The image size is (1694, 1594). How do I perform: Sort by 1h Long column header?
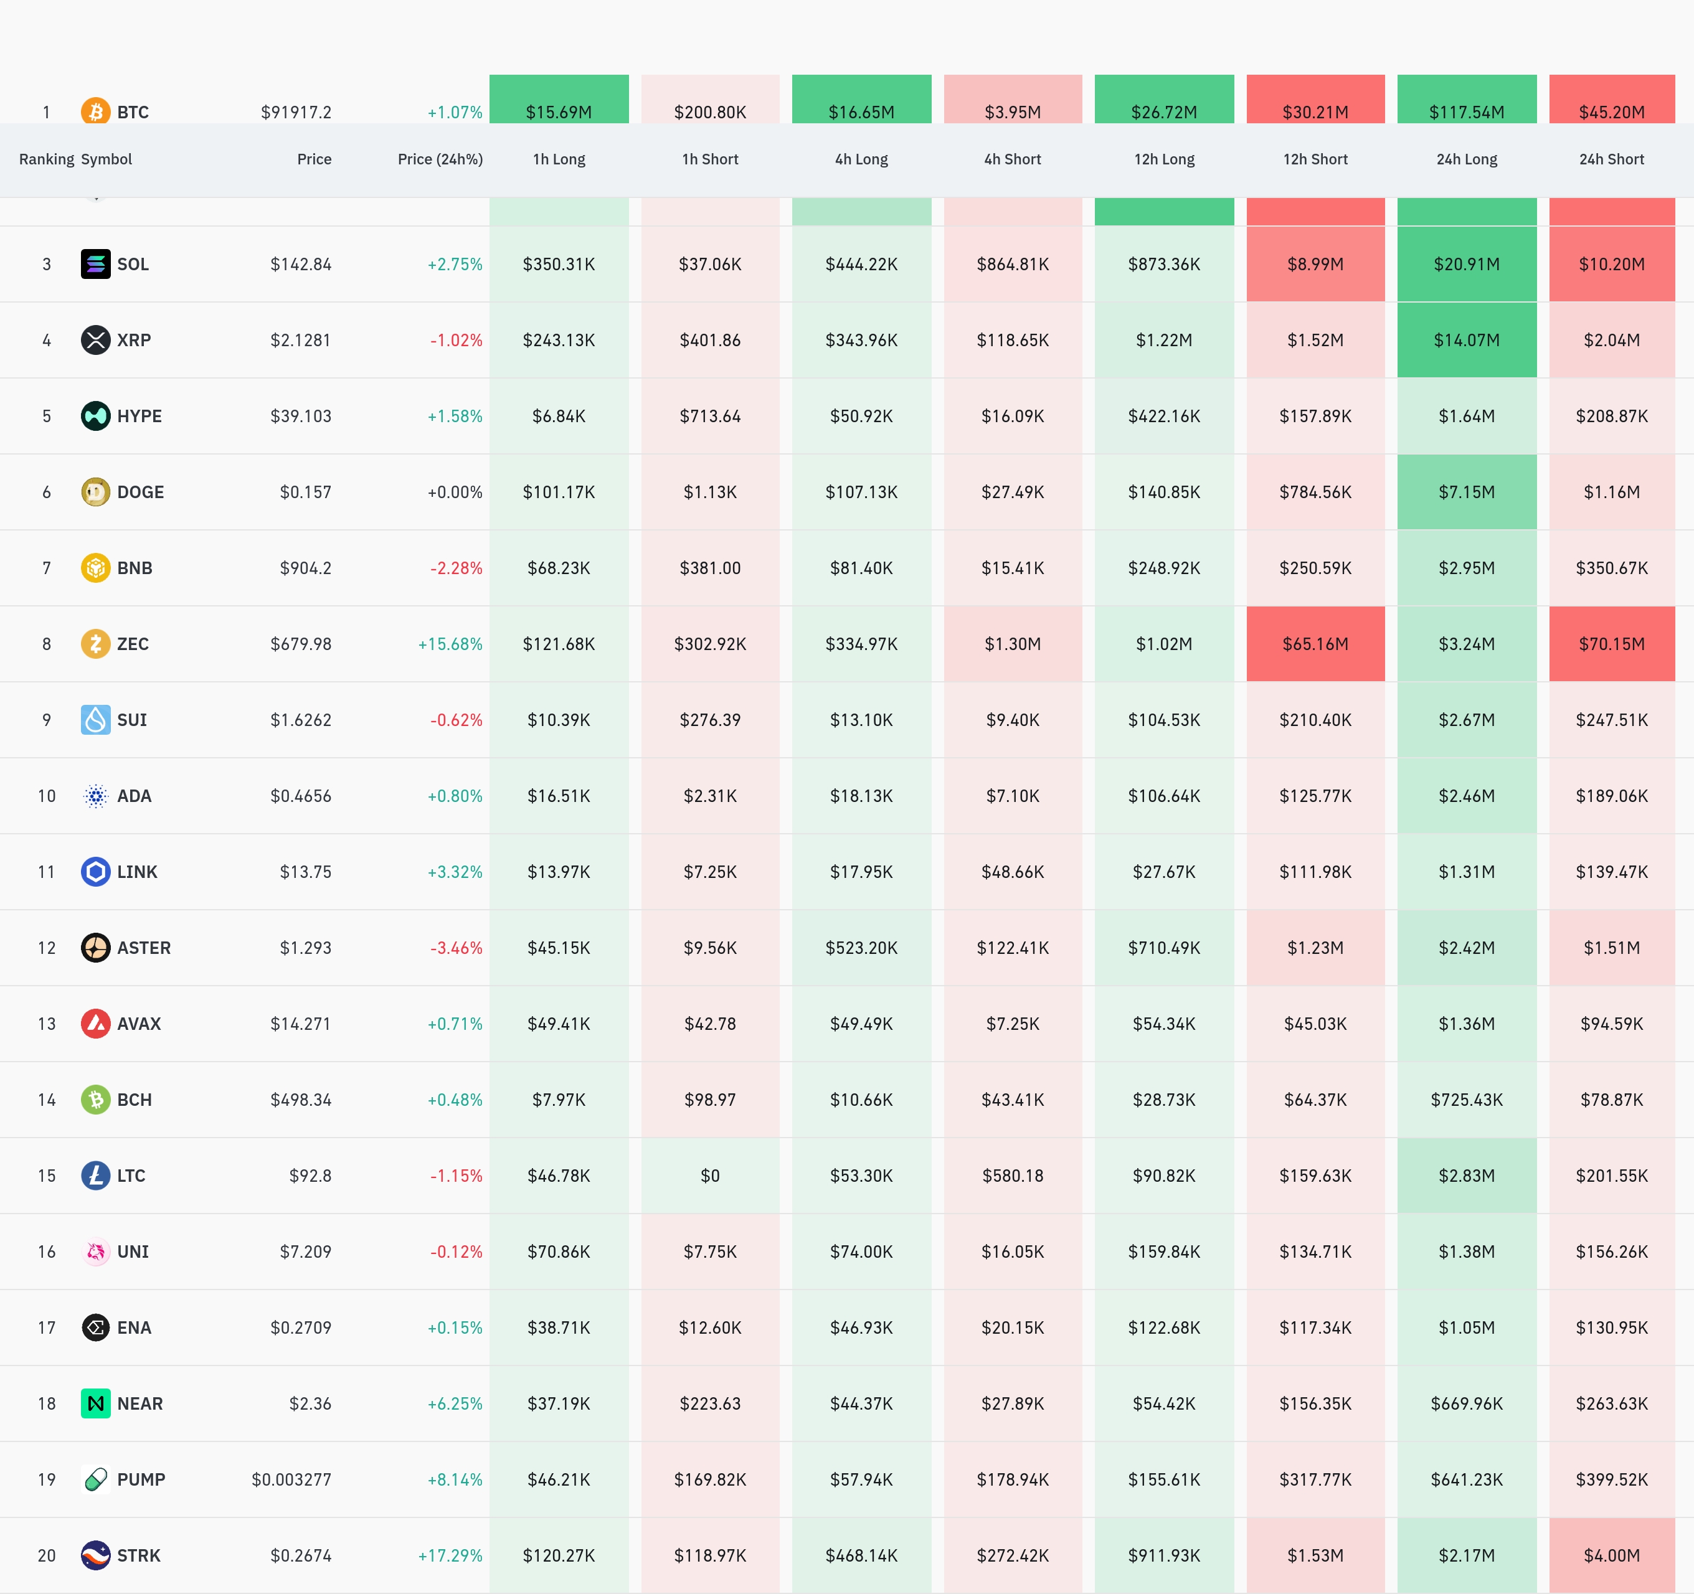coord(559,159)
